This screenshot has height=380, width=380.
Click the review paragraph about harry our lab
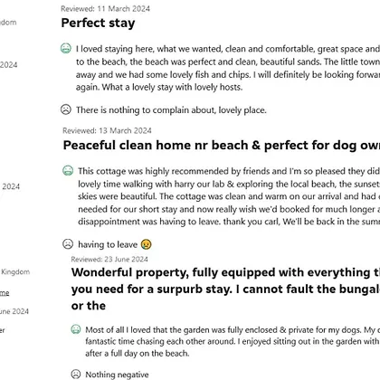(x=229, y=196)
